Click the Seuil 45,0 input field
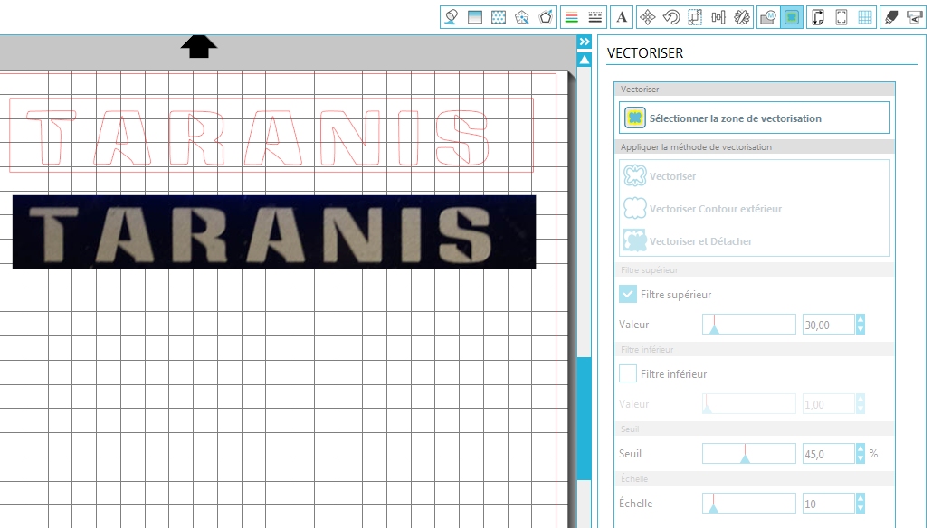The height and width of the screenshot is (528, 932). pyautogui.click(x=829, y=454)
